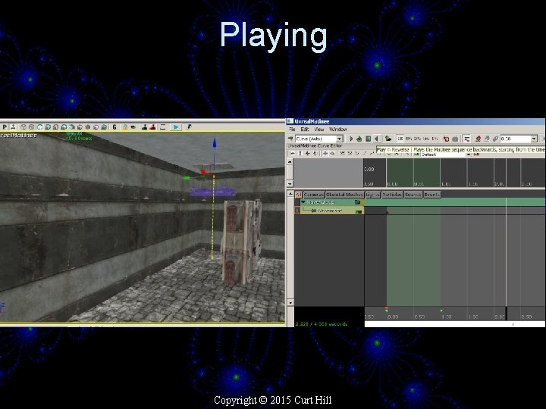
Task: Click the Matinee Play button
Action: pyautogui.click(x=351, y=139)
